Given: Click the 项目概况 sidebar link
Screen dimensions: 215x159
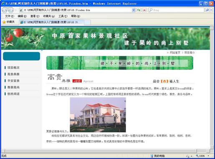Looking at the screenshot, I should [x=13, y=68].
